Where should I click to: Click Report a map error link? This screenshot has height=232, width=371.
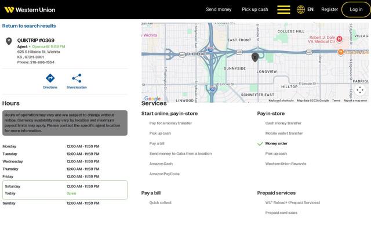355,100
